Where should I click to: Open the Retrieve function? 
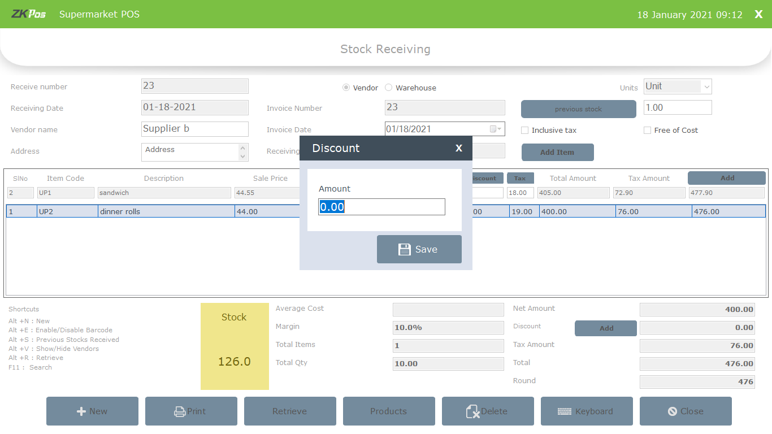coord(290,411)
